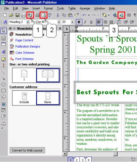Expand more Objects toolbar buttons arrow
The height and width of the screenshot is (162, 137).
pos(2,128)
